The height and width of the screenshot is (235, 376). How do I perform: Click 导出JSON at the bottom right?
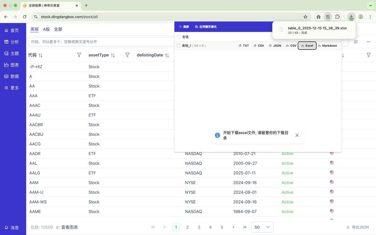(358, 227)
